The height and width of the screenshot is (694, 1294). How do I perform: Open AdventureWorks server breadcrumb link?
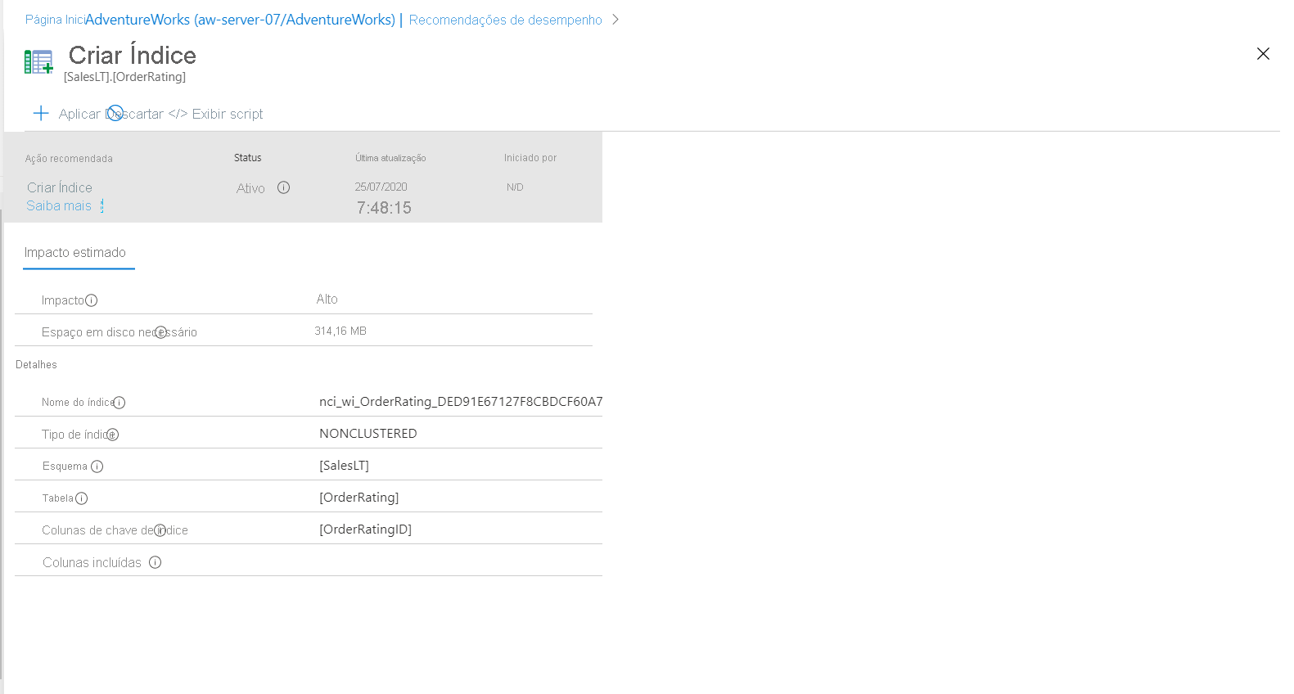tap(240, 20)
